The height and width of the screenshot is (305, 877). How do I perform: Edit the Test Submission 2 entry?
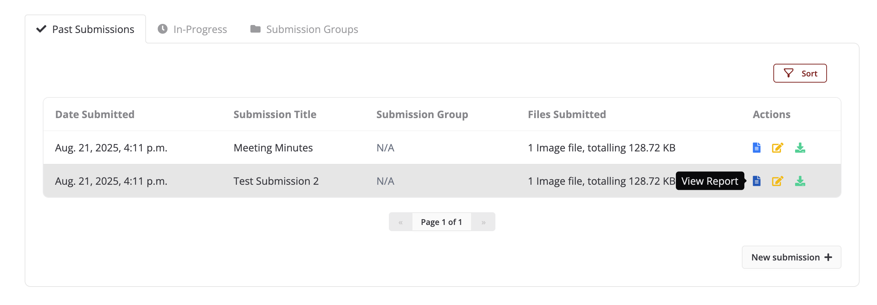pos(778,181)
